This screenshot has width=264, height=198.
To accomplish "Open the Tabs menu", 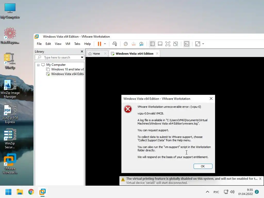I will pyautogui.click(x=77, y=44).
